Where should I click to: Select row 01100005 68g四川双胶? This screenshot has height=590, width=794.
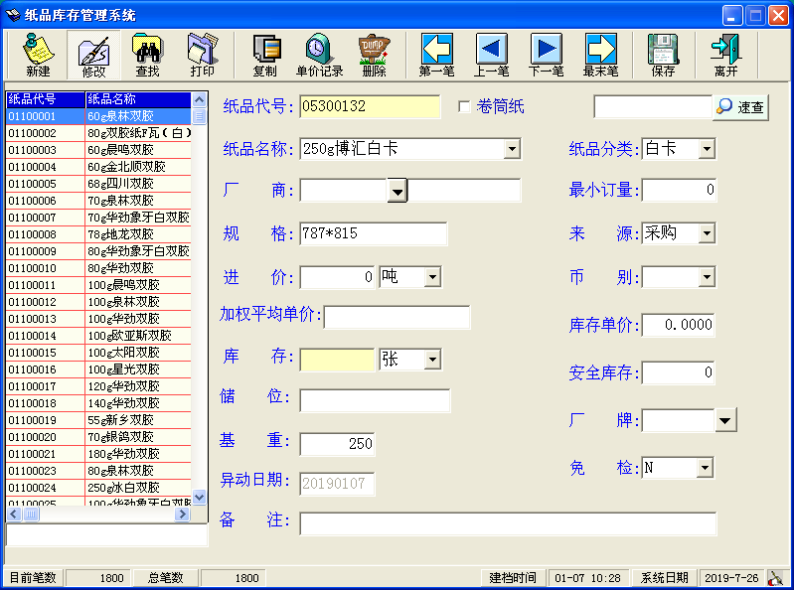(98, 184)
